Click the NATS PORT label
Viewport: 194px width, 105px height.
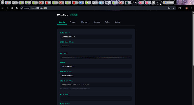(x=65, y=104)
